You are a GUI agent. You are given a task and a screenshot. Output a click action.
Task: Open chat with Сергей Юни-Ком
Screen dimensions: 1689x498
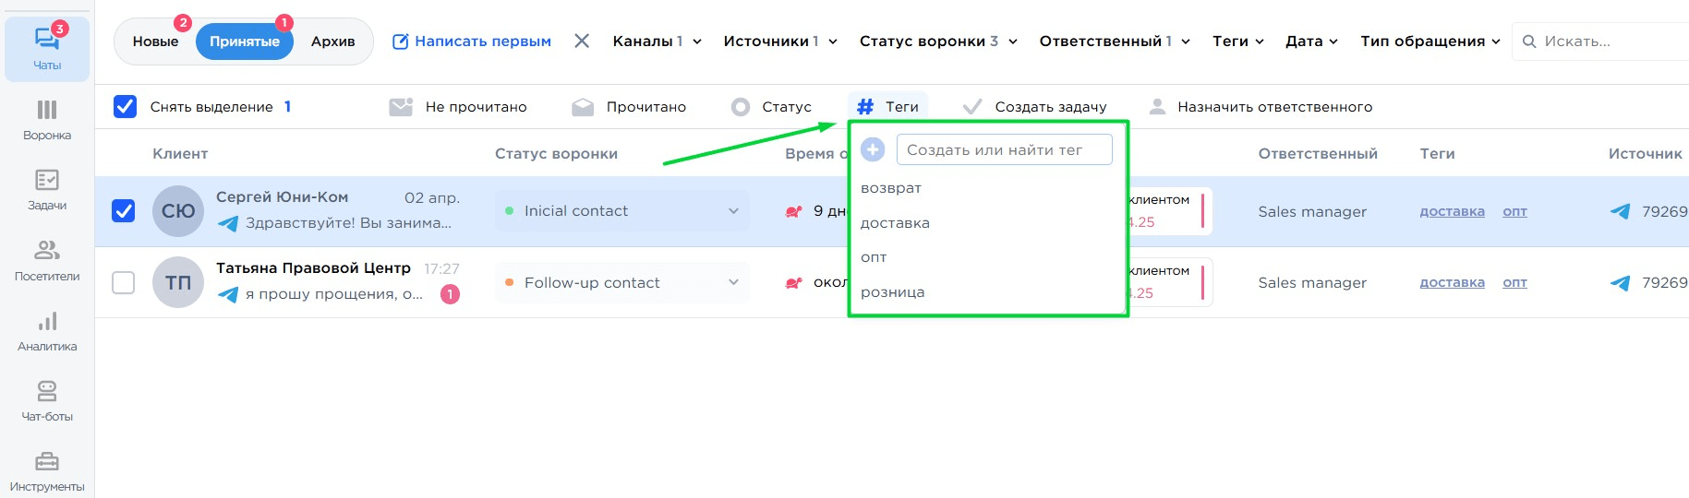click(x=282, y=197)
